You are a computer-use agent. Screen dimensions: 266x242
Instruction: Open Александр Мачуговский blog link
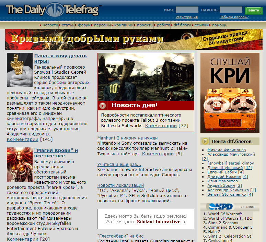point(231,154)
